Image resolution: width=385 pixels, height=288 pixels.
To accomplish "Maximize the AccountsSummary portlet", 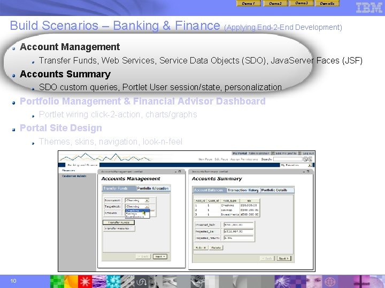I will pyautogui.click(x=308, y=172).
